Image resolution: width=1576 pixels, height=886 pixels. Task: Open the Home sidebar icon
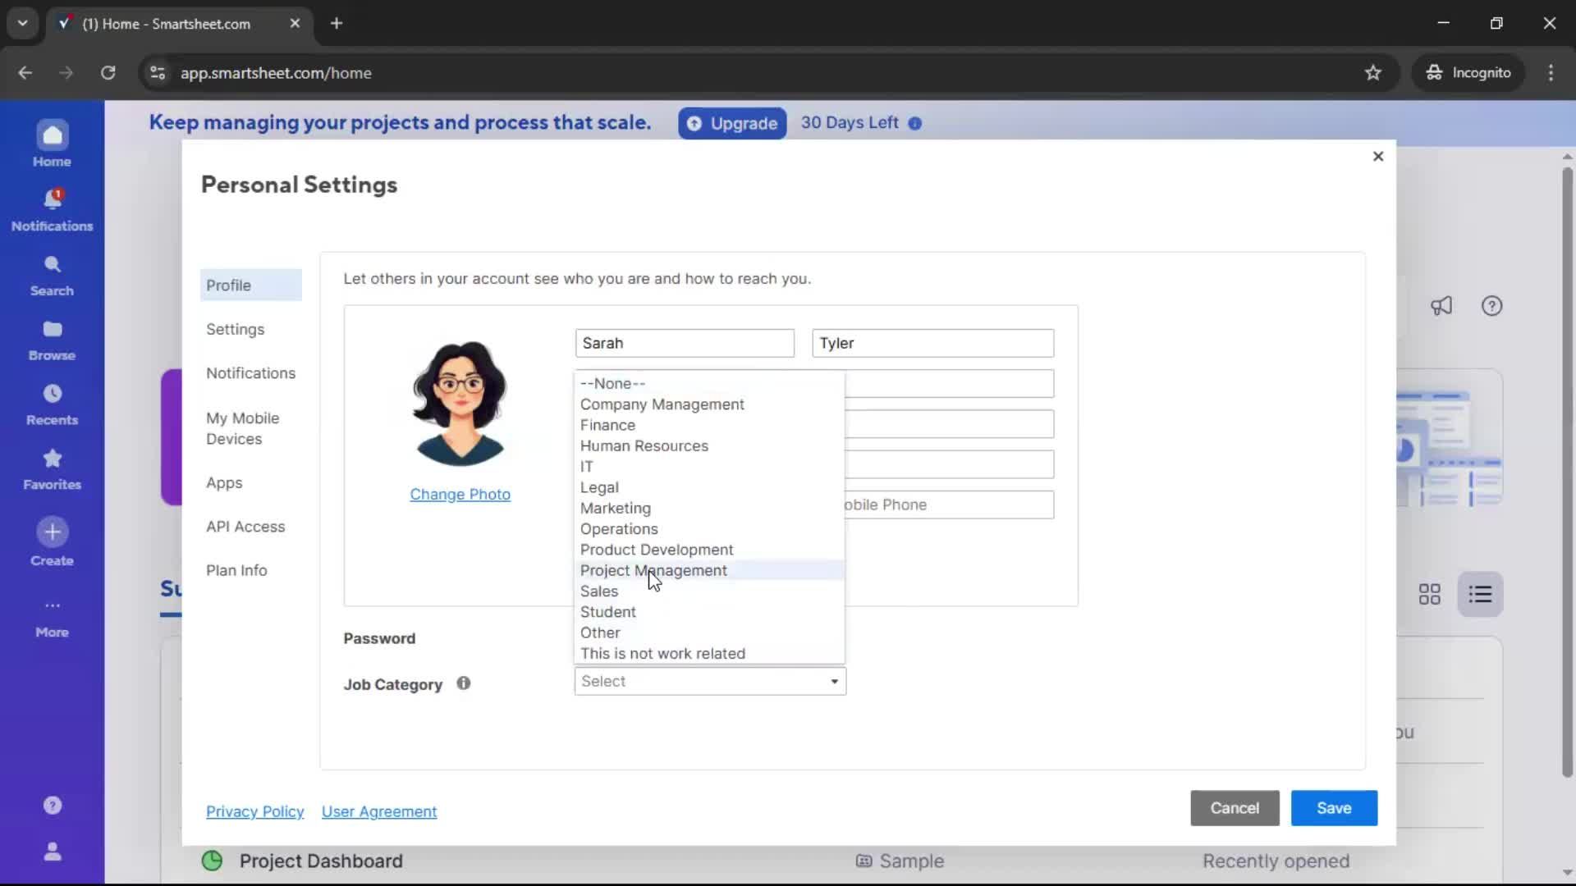[52, 142]
